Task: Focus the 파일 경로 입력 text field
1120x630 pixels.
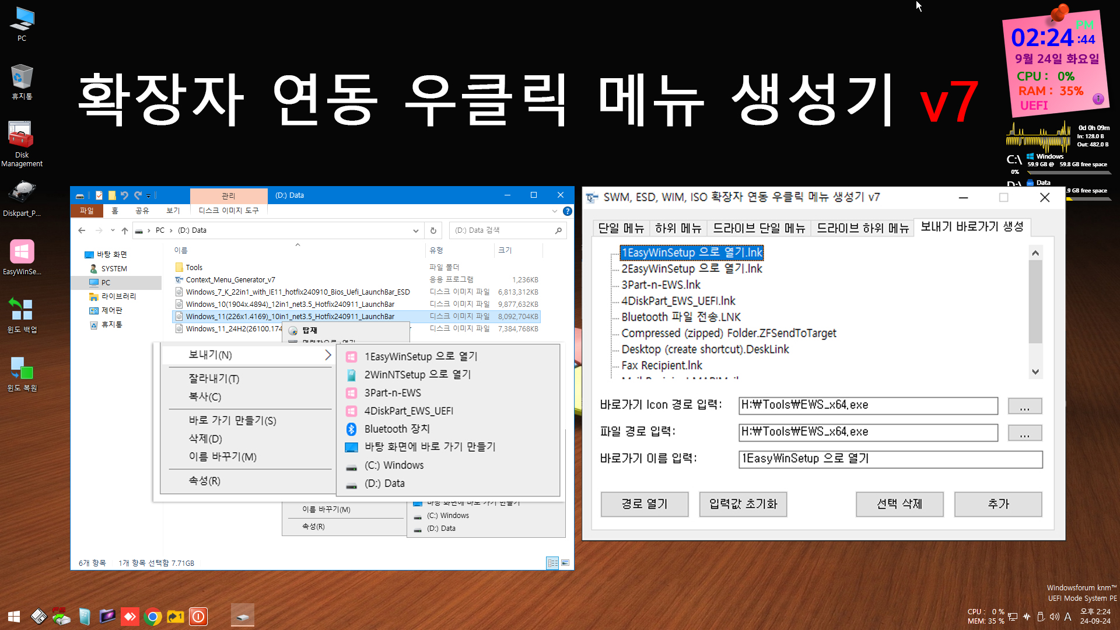Action: [x=868, y=432]
